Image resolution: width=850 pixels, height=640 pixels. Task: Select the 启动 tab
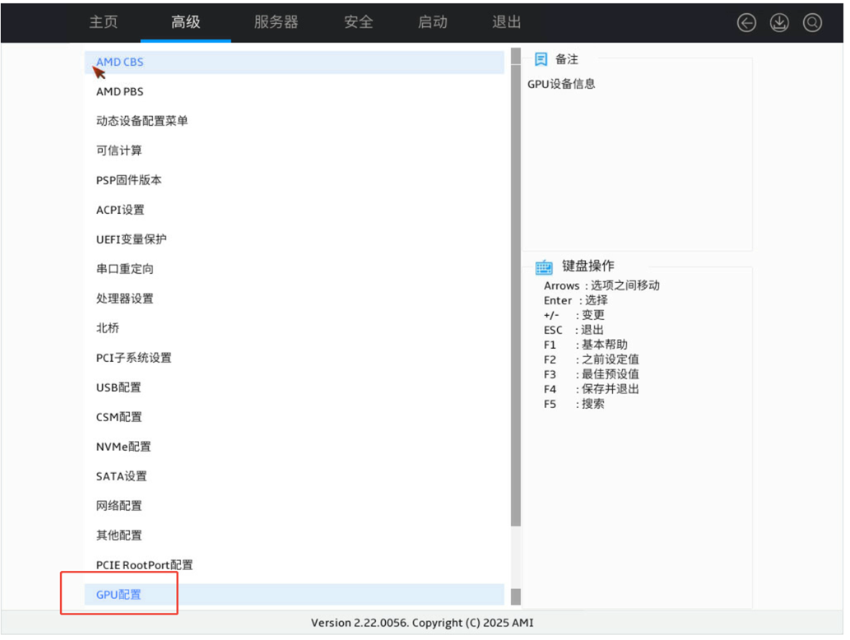click(x=432, y=22)
